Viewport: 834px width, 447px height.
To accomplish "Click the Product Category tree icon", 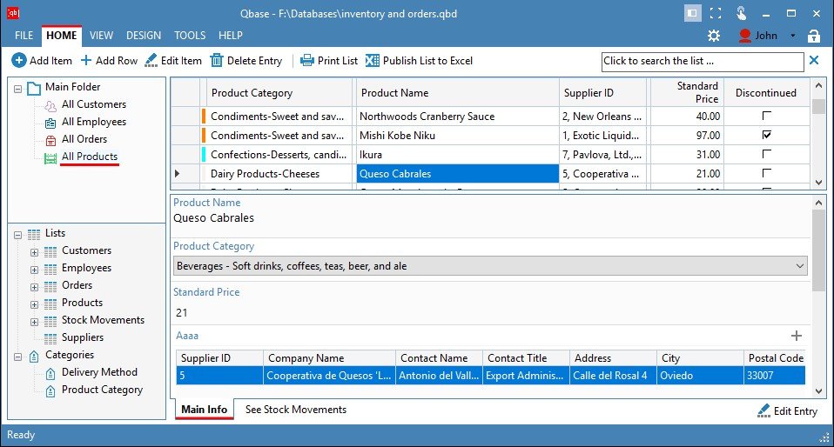I will (x=50, y=391).
